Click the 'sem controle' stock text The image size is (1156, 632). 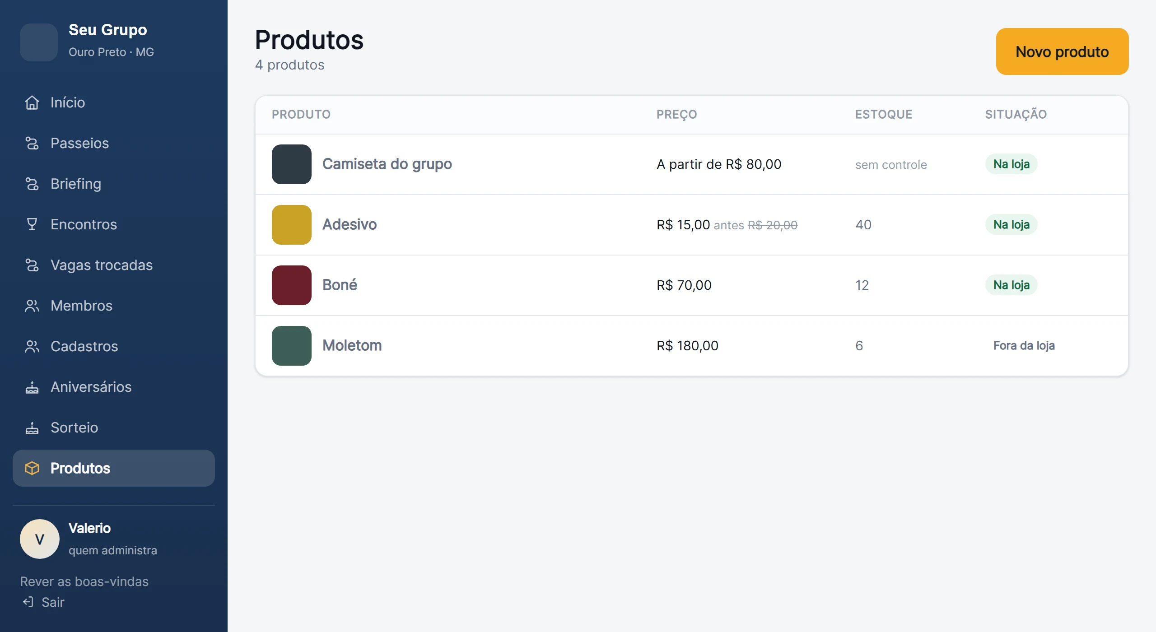pyautogui.click(x=891, y=165)
